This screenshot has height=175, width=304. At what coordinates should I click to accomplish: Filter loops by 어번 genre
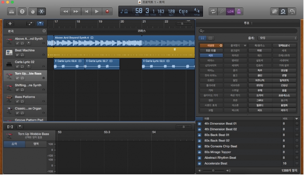260,51
